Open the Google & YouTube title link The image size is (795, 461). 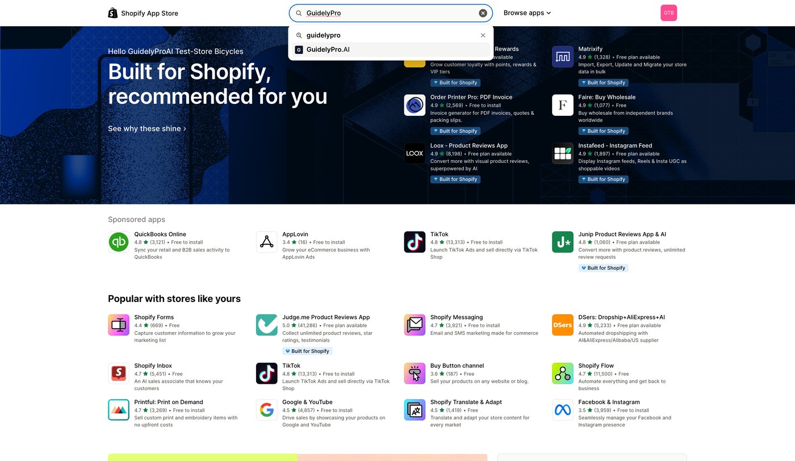307,402
